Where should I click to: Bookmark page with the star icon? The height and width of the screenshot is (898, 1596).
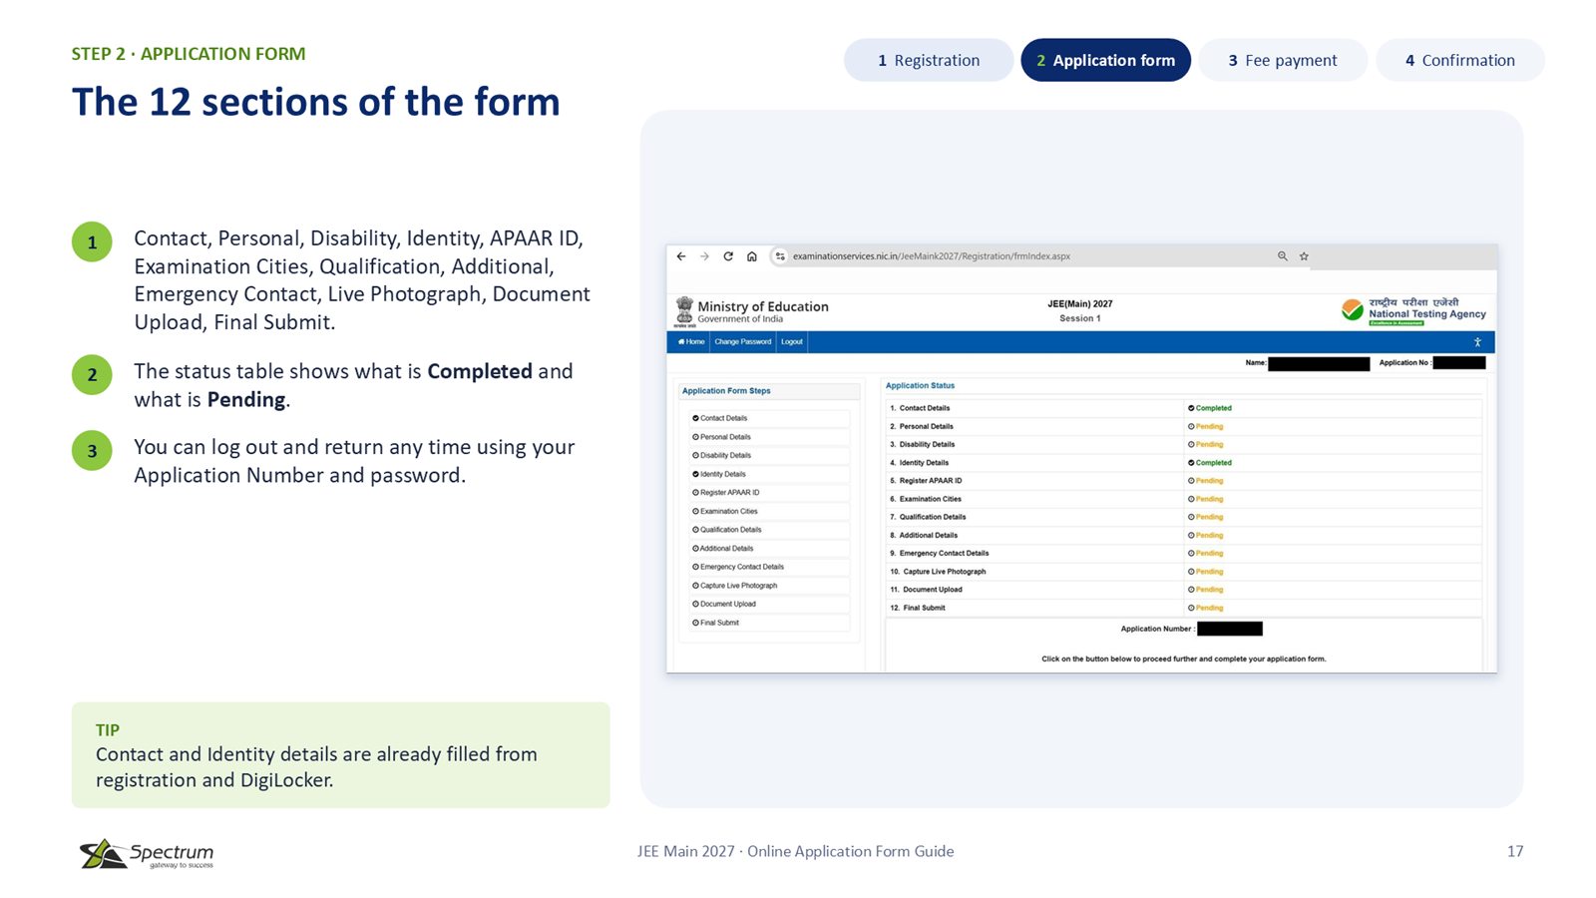[x=1304, y=256]
